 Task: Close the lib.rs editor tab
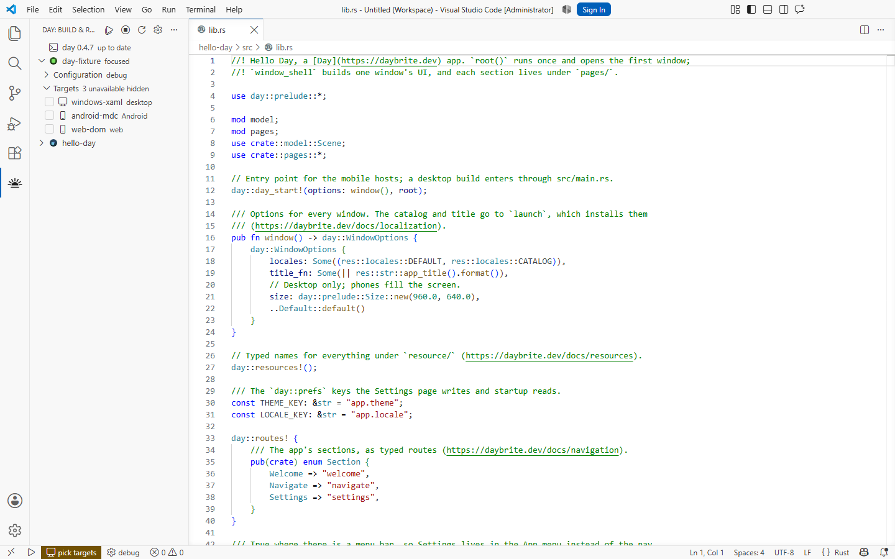pyautogui.click(x=254, y=30)
